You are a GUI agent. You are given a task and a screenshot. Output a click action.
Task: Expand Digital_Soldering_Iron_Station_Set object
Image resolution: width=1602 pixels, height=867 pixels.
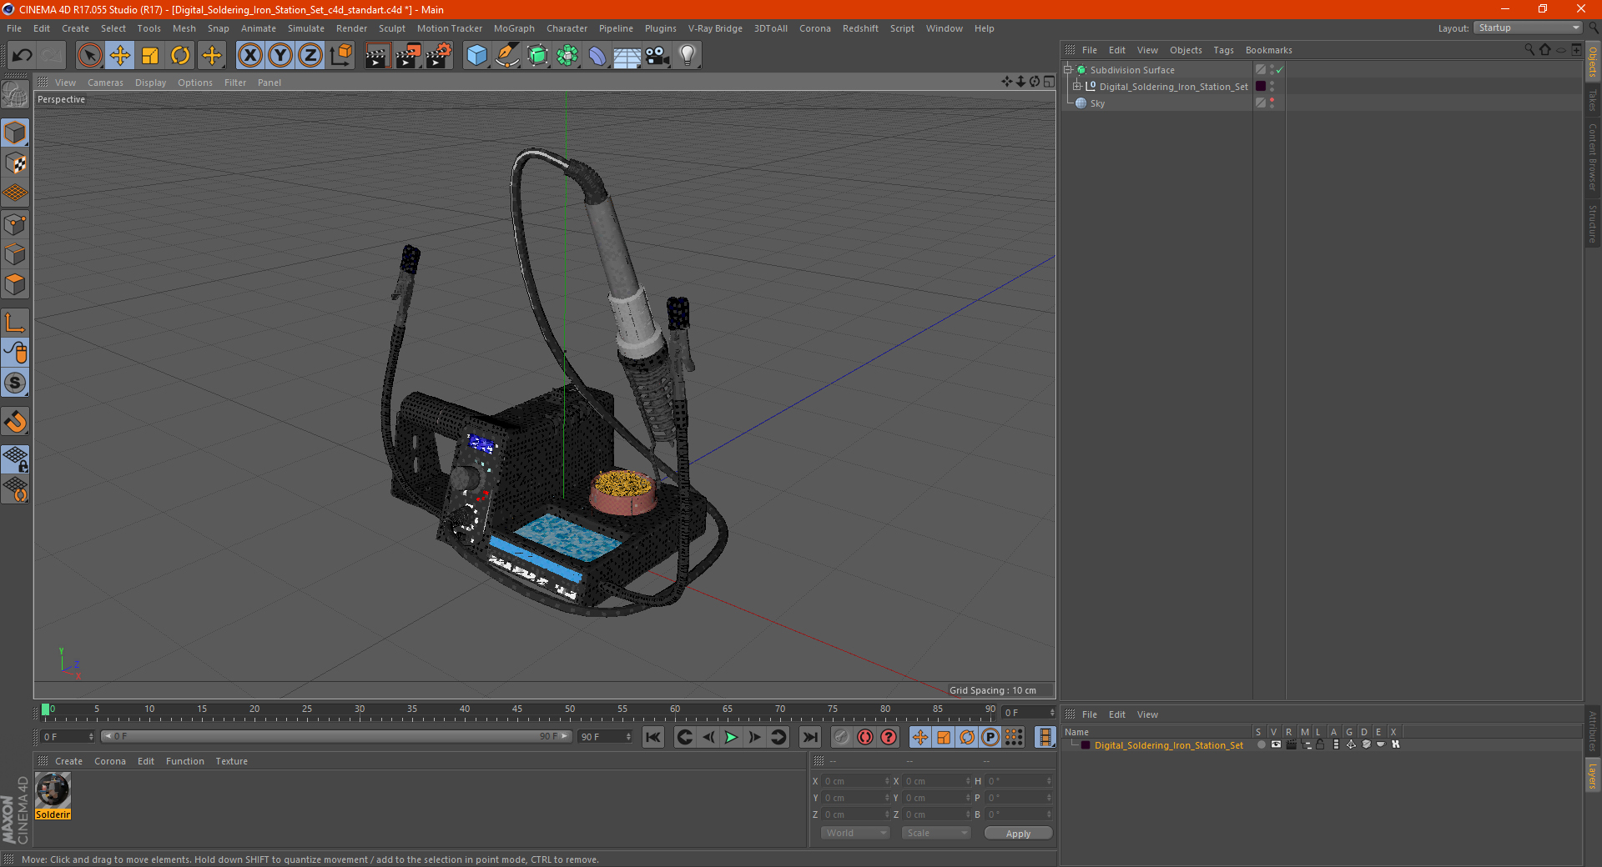[1076, 86]
